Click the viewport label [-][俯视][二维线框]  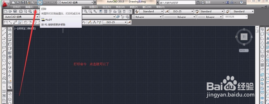(x=25, y=29)
